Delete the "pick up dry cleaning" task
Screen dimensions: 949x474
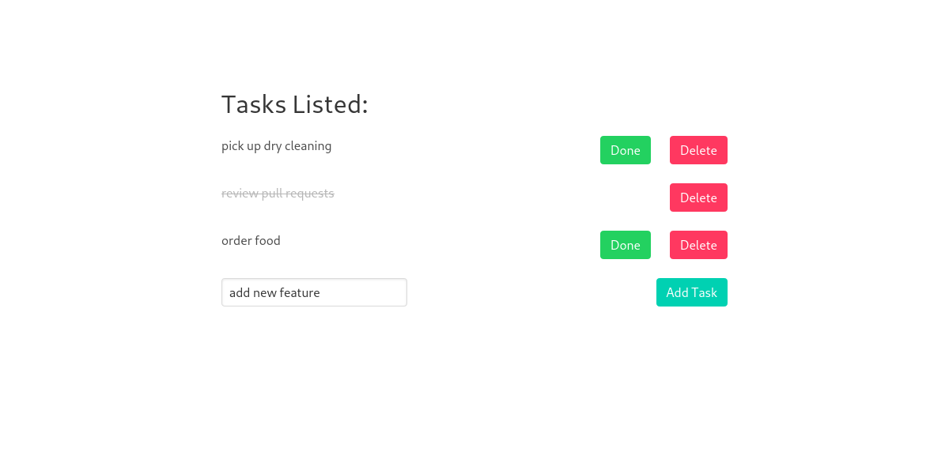coord(698,150)
